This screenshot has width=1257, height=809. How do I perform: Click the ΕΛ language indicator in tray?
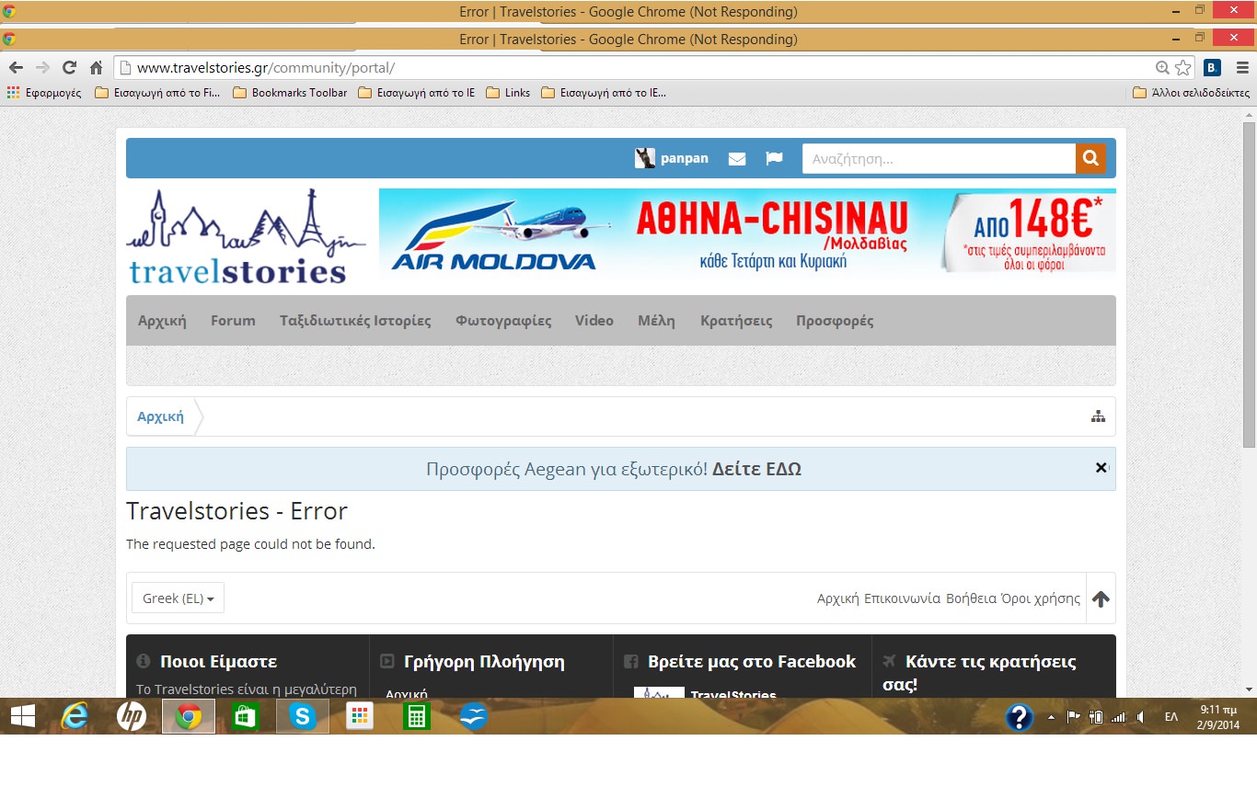coord(1171,717)
